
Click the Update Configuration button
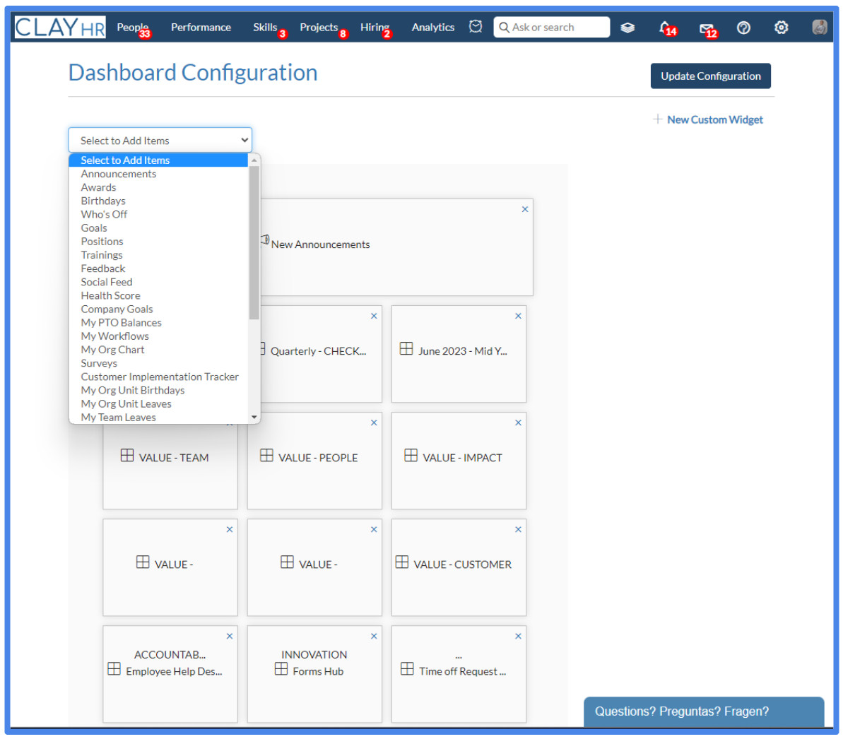[710, 76]
